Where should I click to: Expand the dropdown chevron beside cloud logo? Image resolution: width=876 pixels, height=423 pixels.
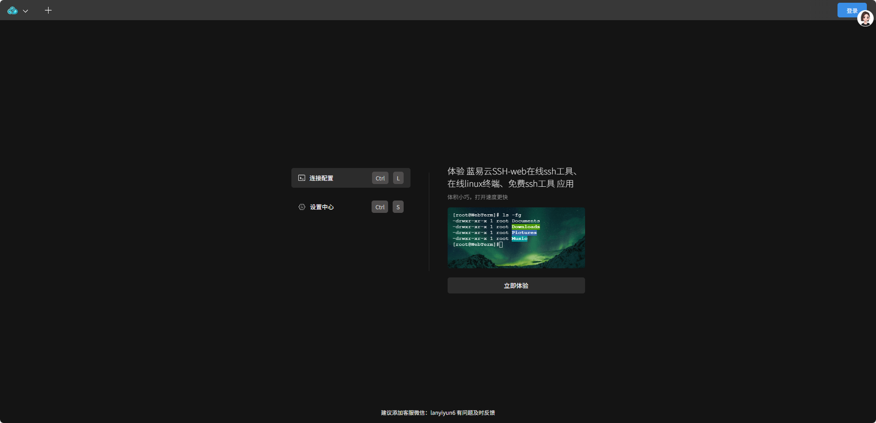26,11
